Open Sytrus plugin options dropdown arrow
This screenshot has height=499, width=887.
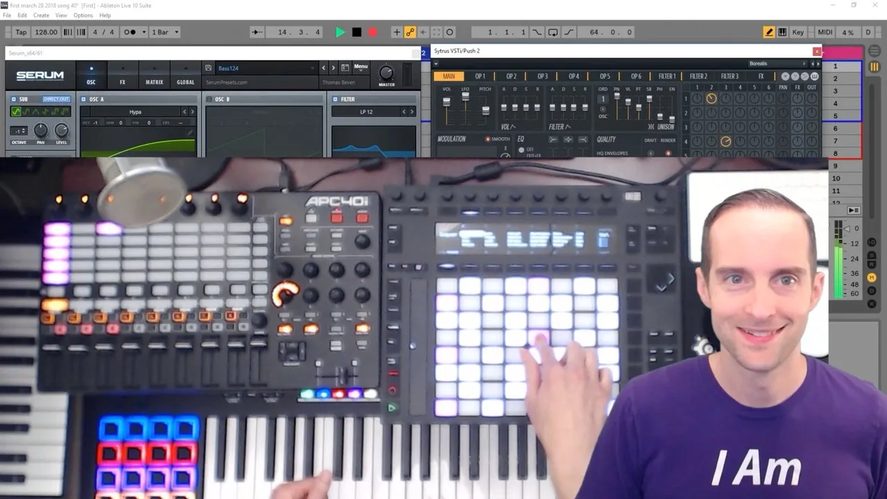click(x=436, y=64)
